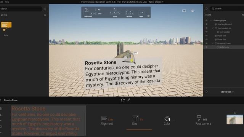244x137 pixels.
Task: Select Note body in scene graph
Action: (x=224, y=47)
